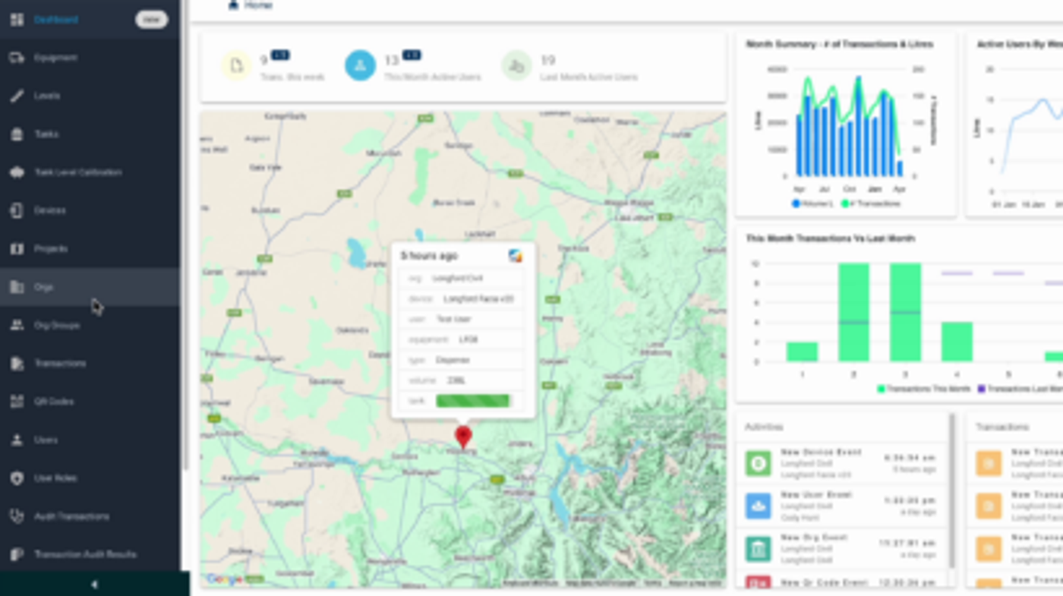Click the 'equipment' row in map popup
1063x596 pixels.
461,339
